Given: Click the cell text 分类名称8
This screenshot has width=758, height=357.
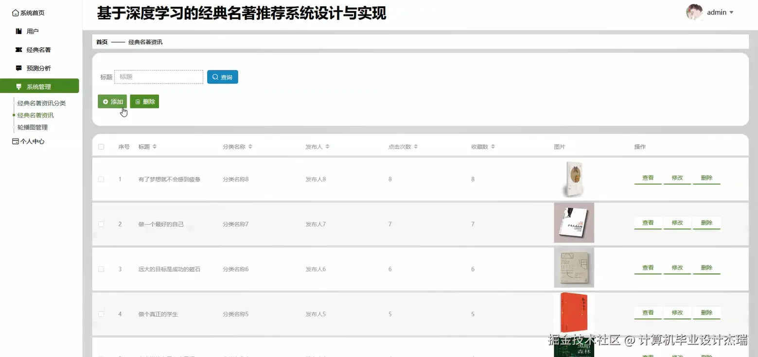Looking at the screenshot, I should [236, 179].
